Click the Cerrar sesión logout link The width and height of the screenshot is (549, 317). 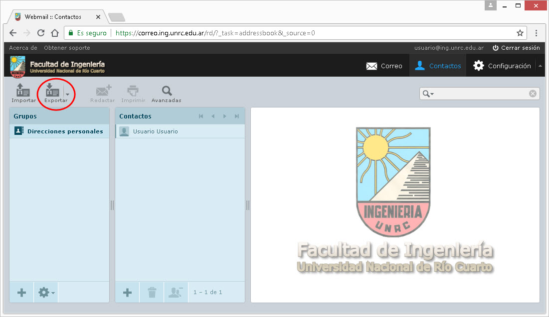516,48
